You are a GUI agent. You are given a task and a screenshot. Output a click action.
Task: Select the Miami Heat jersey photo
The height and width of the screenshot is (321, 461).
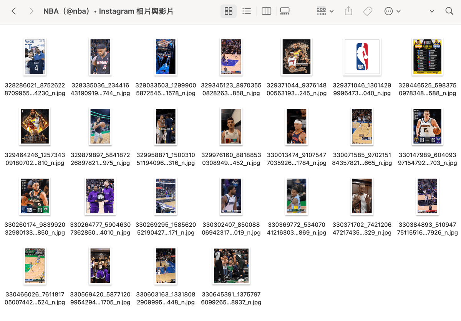coord(100,56)
